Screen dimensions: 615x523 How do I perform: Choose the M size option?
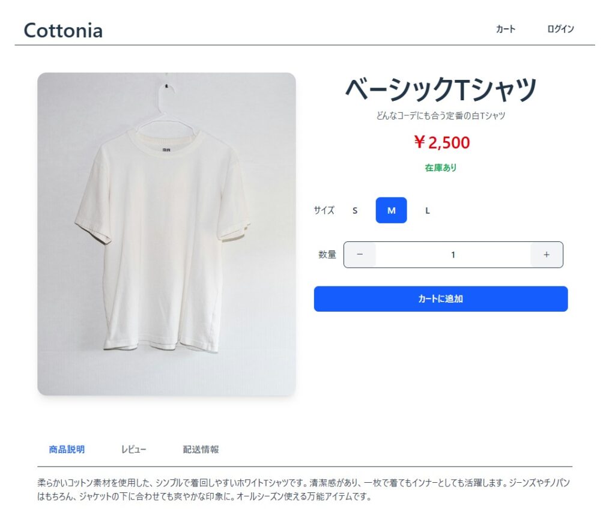point(392,210)
